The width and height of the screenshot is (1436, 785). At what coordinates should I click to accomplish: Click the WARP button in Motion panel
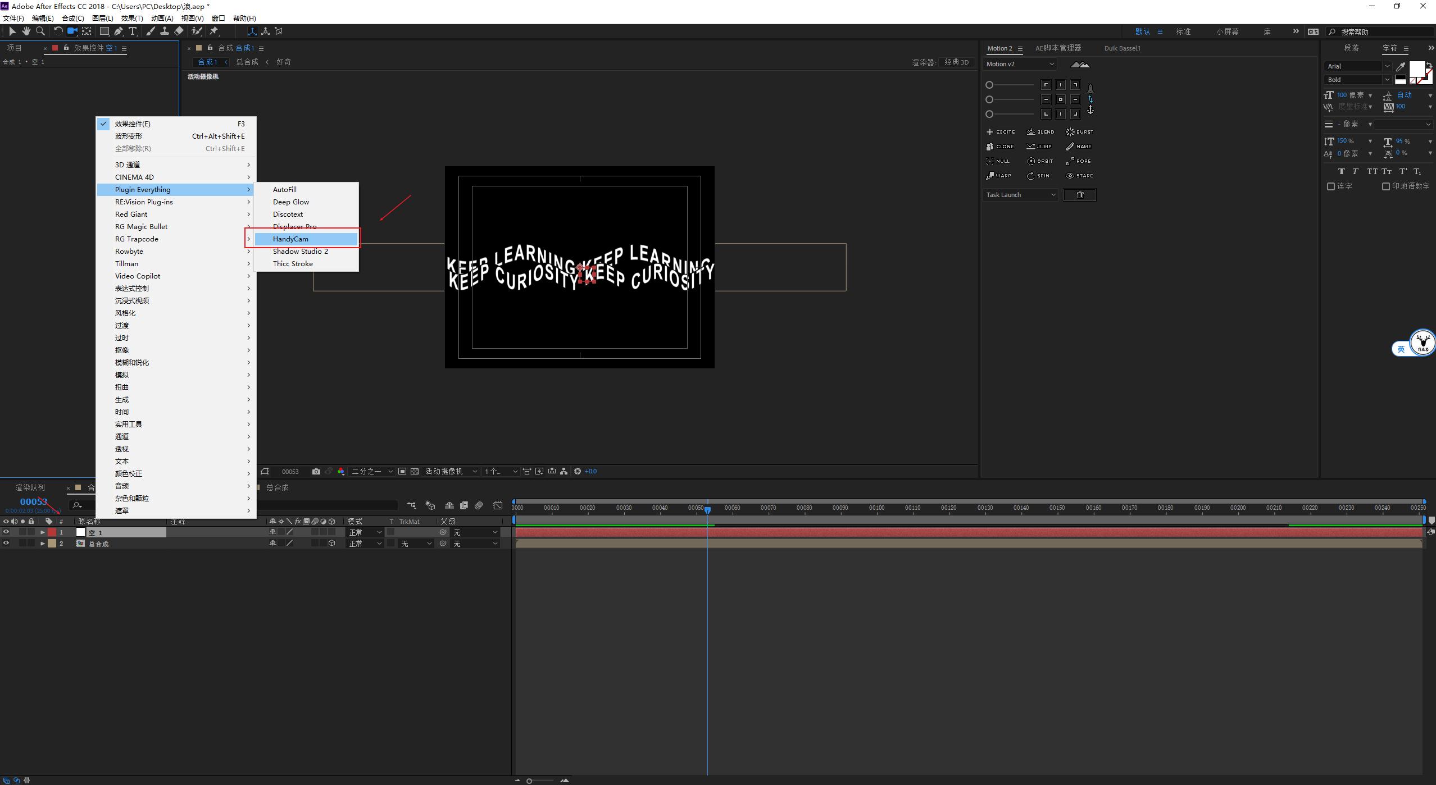[999, 176]
